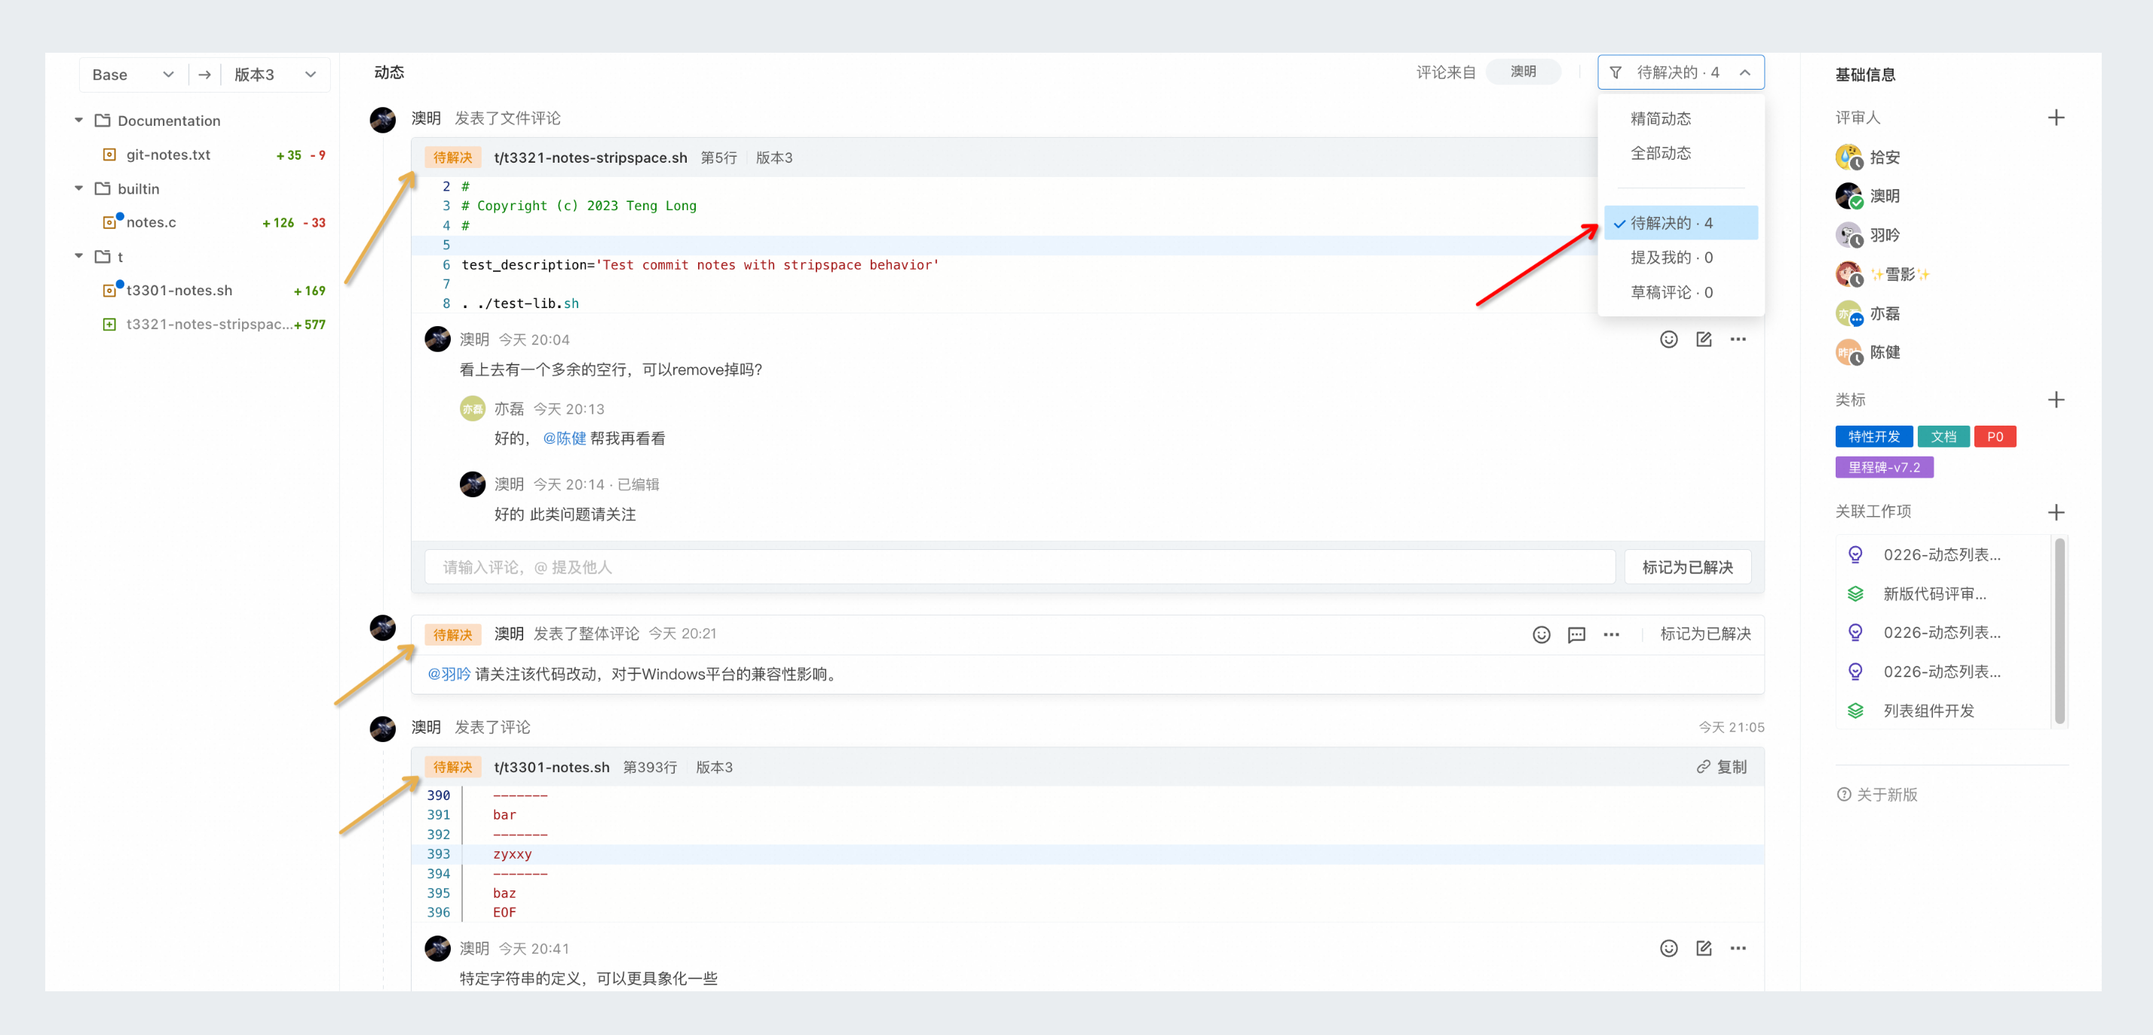Click the P0 red label tag

coord(1994,437)
